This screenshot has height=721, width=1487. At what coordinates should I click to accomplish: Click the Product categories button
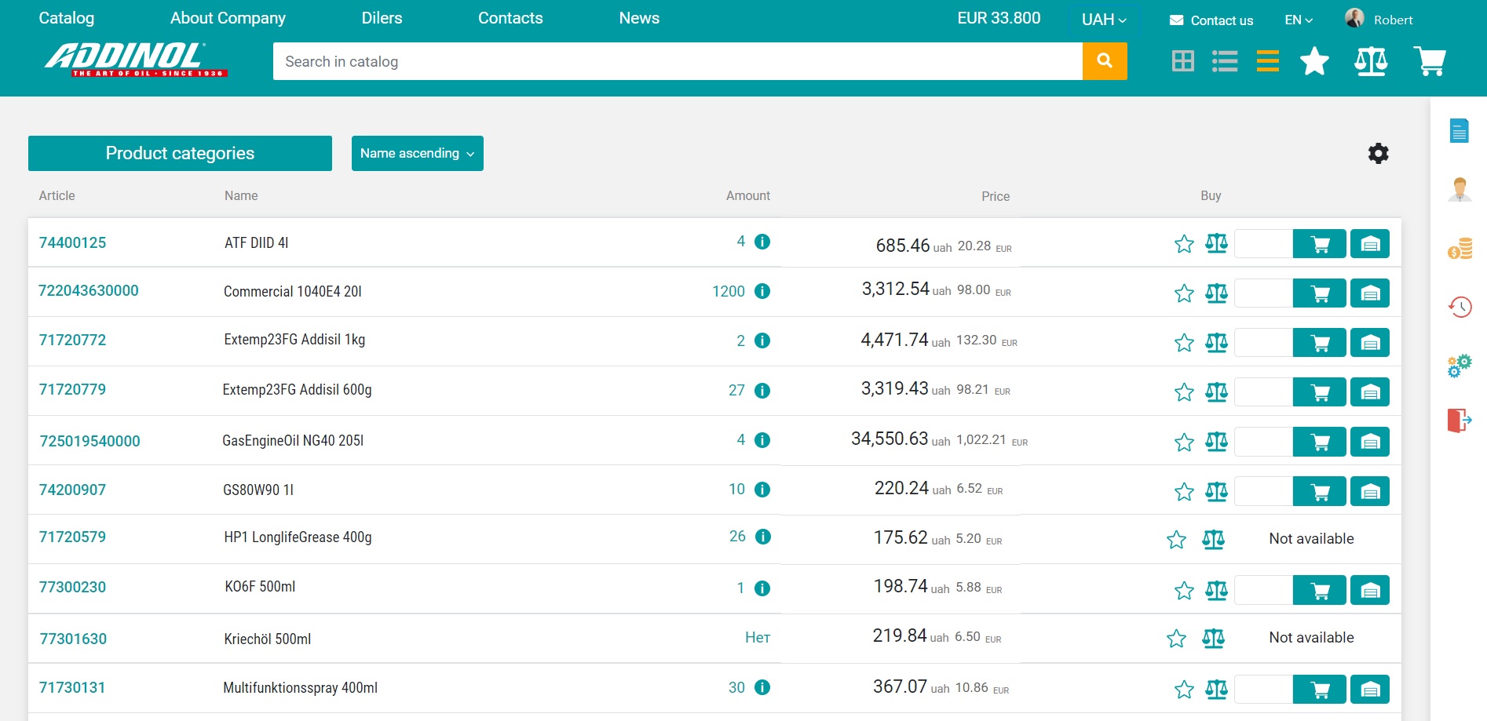pos(180,153)
